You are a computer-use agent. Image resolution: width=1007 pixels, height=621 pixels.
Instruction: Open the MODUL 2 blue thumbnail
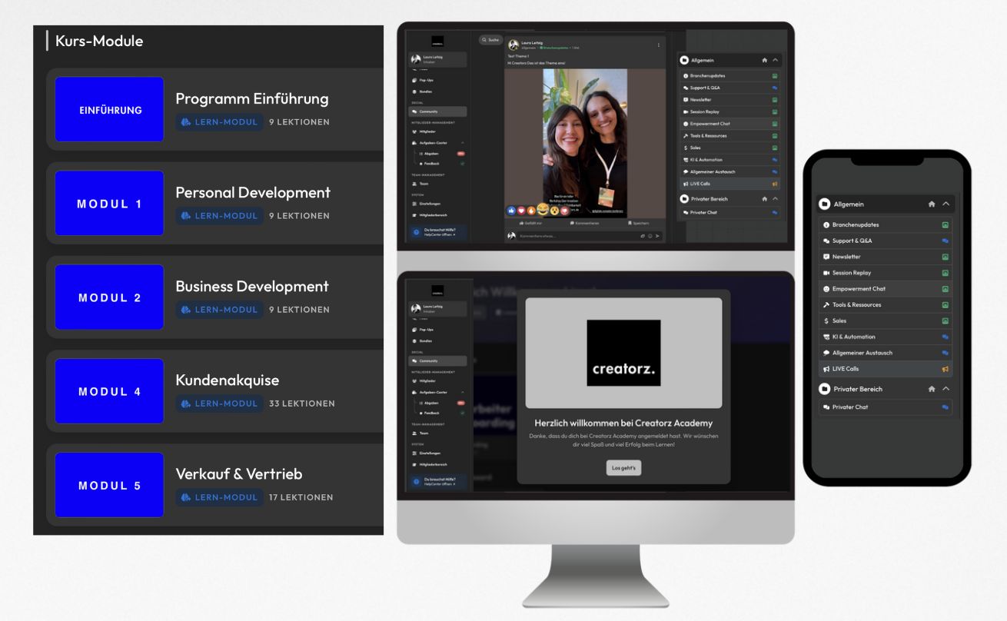point(109,297)
